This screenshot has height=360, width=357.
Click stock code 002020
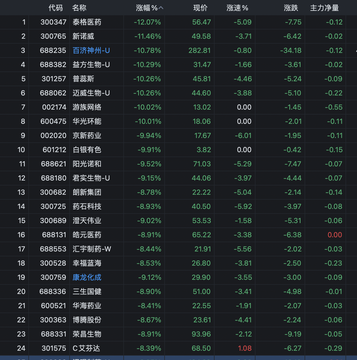point(53,136)
